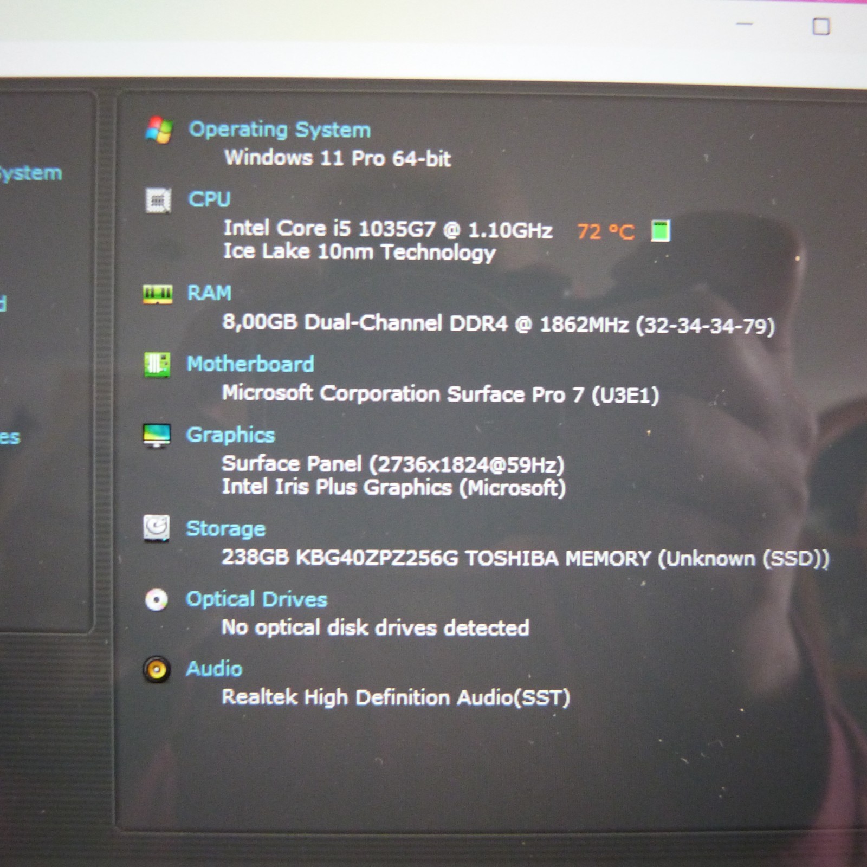The width and height of the screenshot is (867, 867).
Task: Select the 'Windows 11 Pro 64-bit' text
Action: pos(338,158)
